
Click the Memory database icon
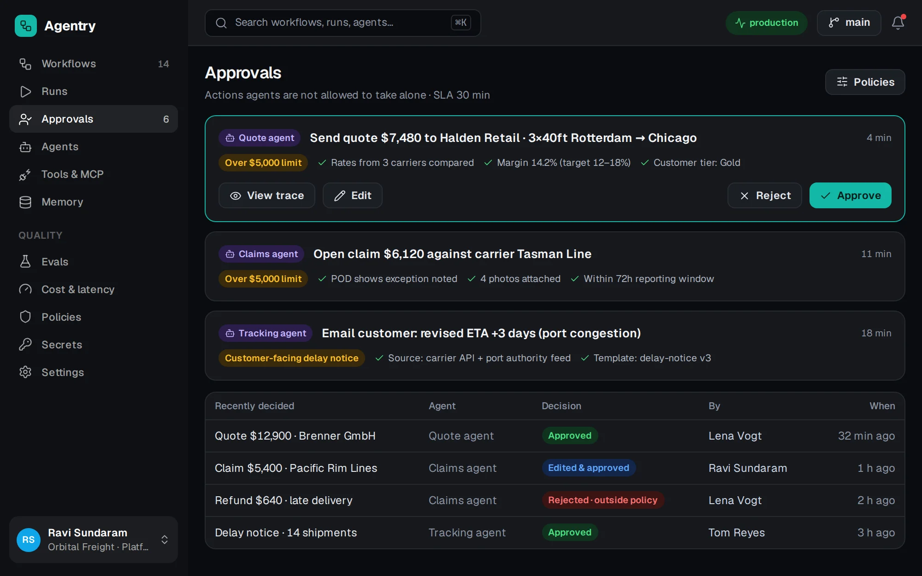(25, 202)
